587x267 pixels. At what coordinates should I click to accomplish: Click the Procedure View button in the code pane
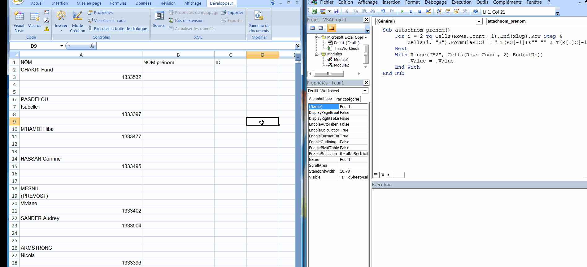pyautogui.click(x=376, y=174)
